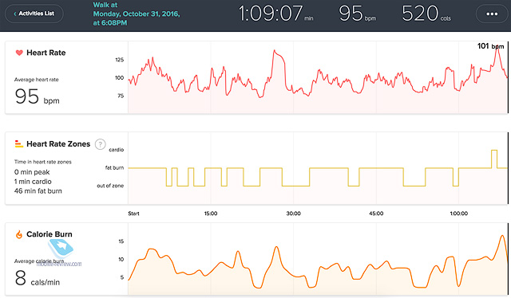Click the Calorie Burn heading
Screen dimensions: 511x298
point(50,234)
